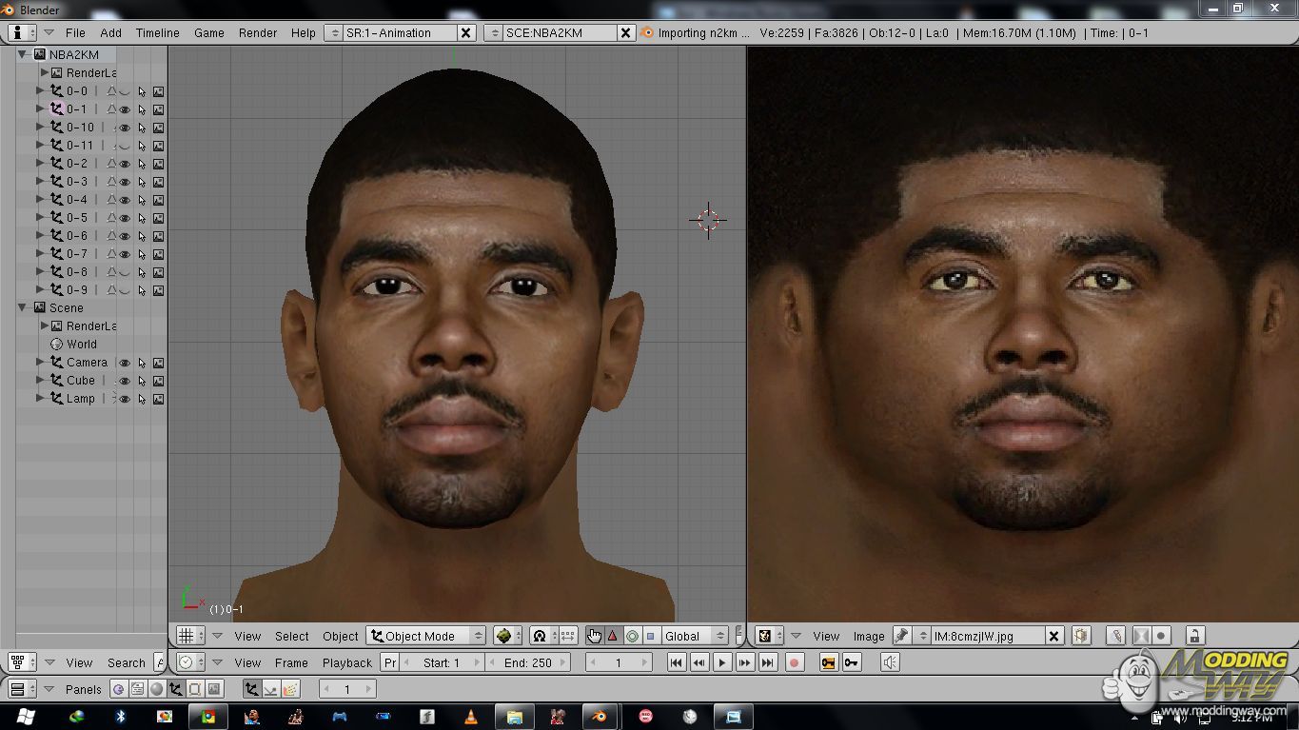
Task: Click the X next to SCE:NBA2KM
Action: coord(625,32)
